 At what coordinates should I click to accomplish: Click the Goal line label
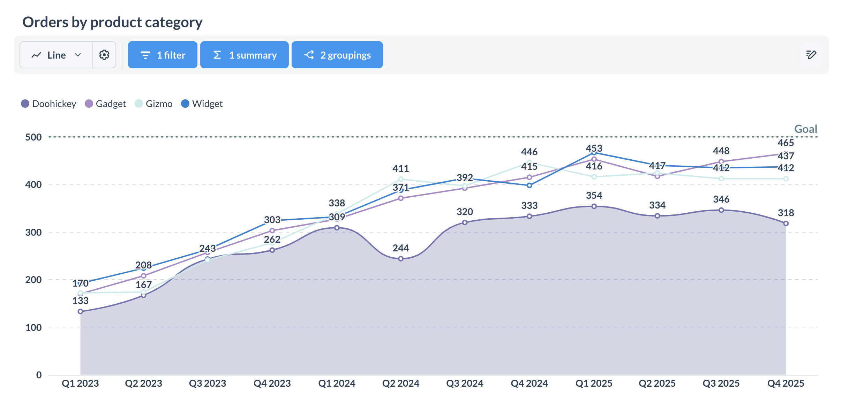point(805,129)
